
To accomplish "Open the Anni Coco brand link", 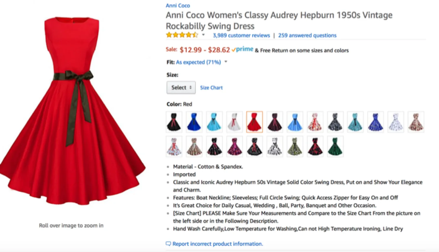I will tap(178, 6).
